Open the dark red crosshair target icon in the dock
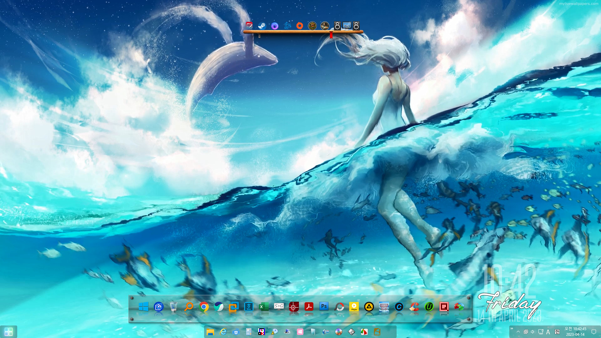 click(294, 307)
